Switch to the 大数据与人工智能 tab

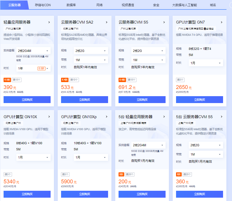tap(184, 5)
